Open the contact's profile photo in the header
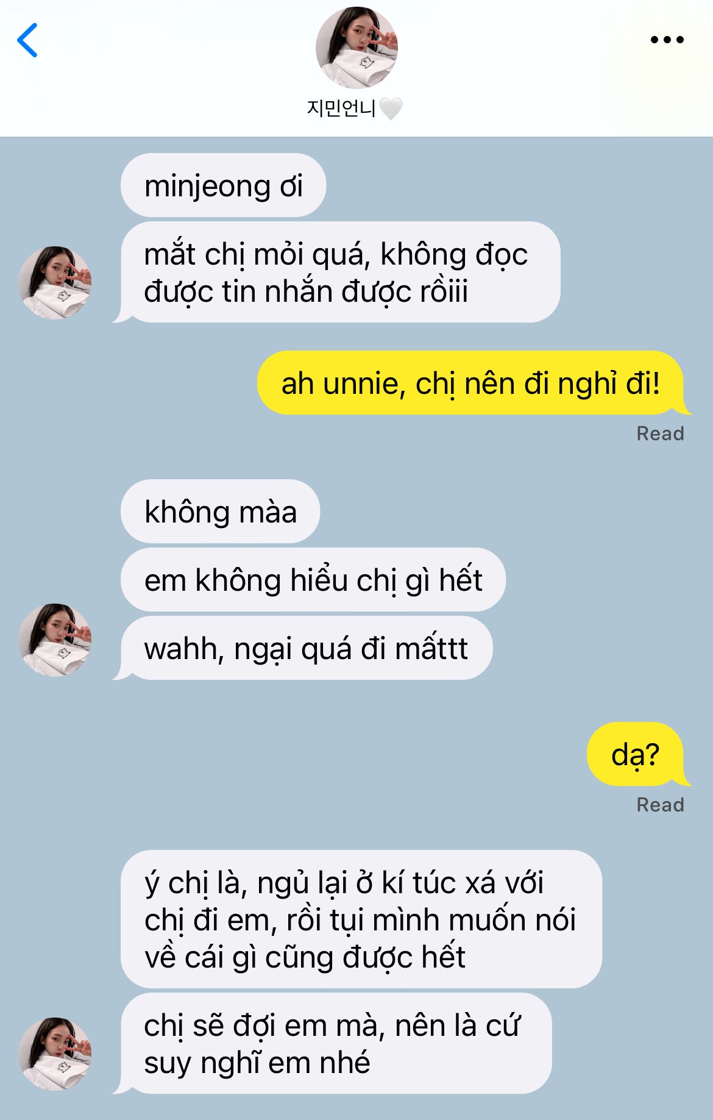 [357, 48]
